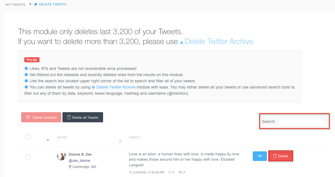Click the clock icon beside the tweet timestamp
The height and width of the screenshot is (177, 335).
(130, 172)
